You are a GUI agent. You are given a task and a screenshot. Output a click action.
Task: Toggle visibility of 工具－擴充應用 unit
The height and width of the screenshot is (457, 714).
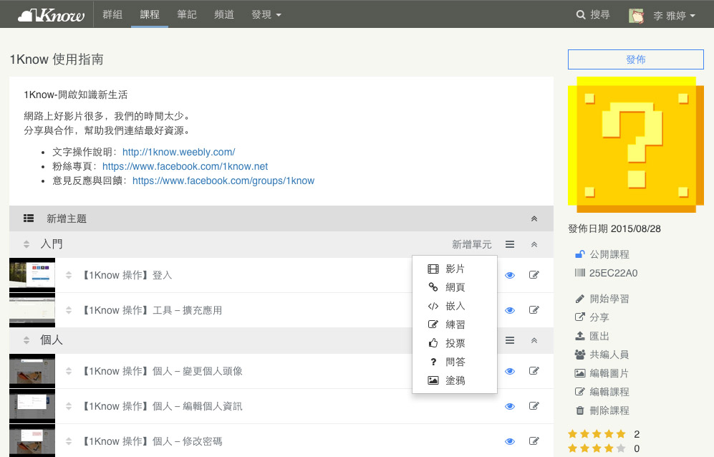[510, 310]
